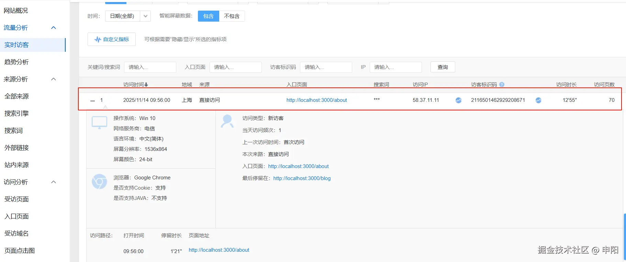
Task: Click the 上一次访问时间: 首次访问 detail
Action: [x=273, y=142]
